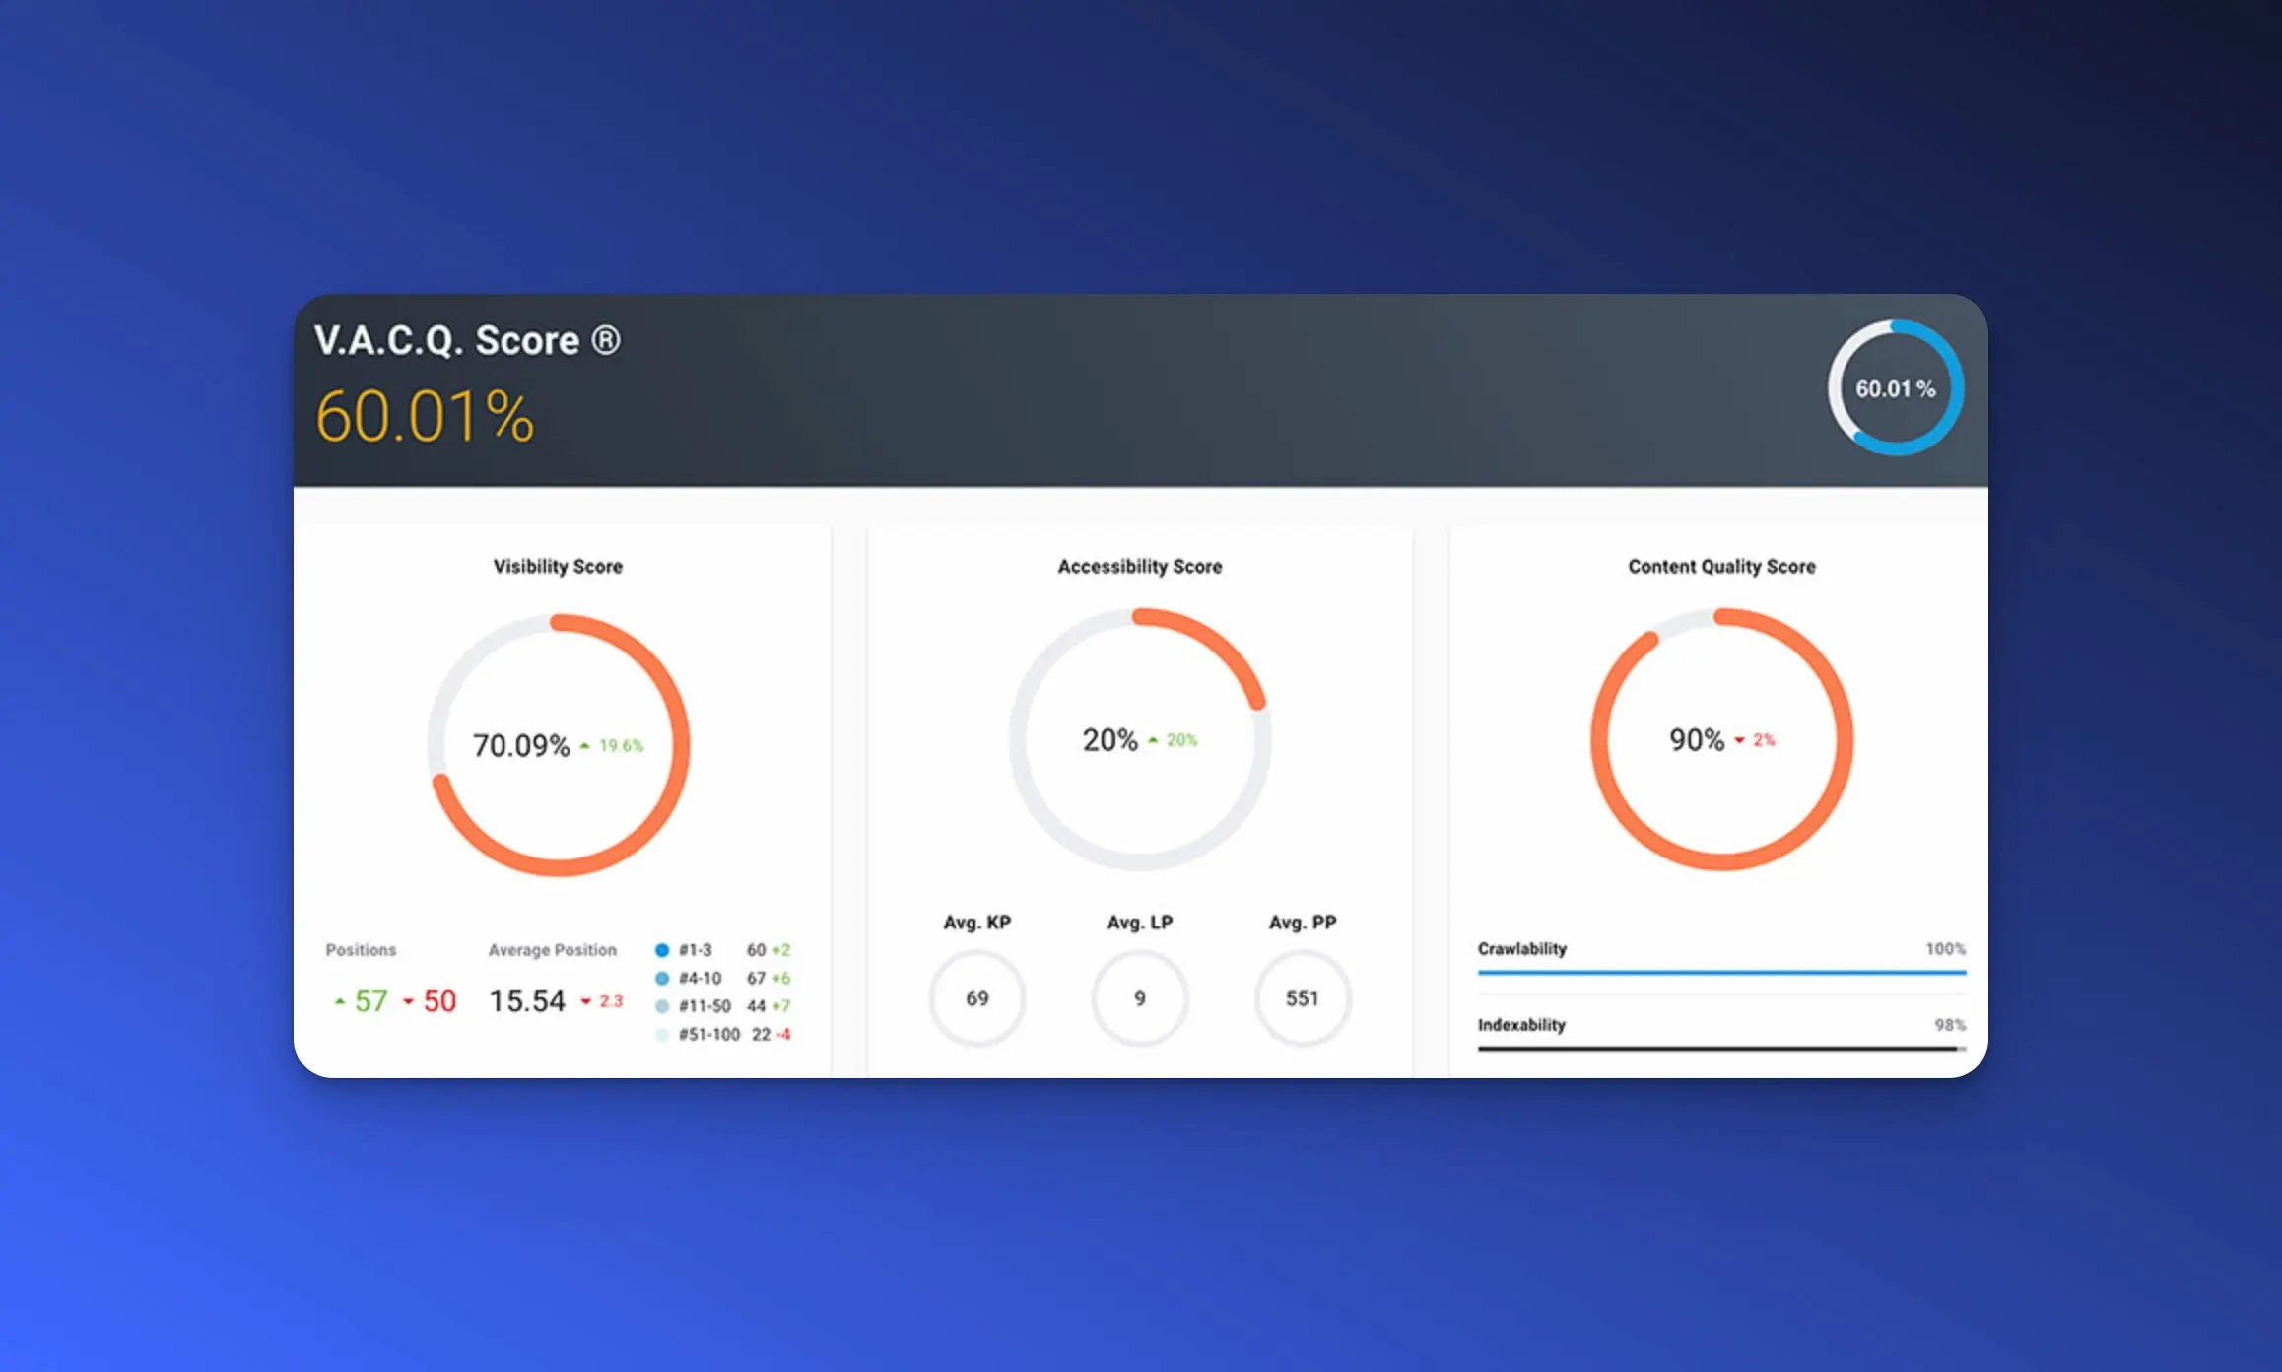Click the Content Quality Score donut chart

[1720, 739]
